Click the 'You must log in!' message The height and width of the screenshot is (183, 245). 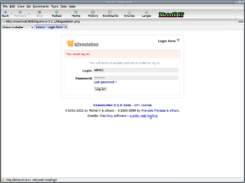pyautogui.click(x=78, y=54)
